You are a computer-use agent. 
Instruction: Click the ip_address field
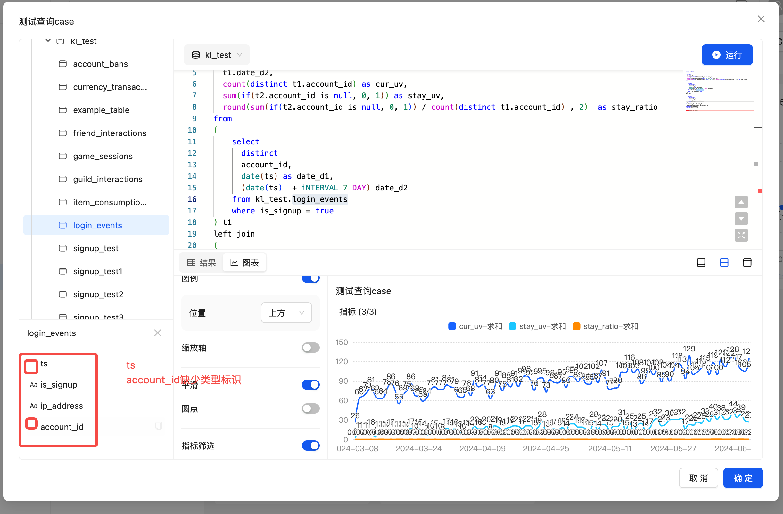click(61, 406)
